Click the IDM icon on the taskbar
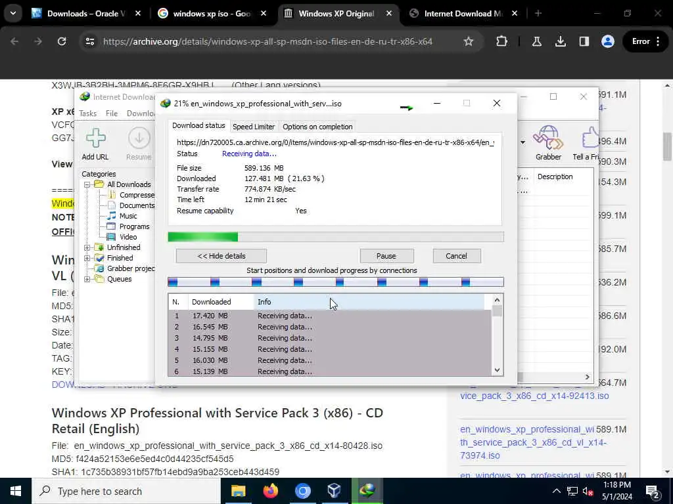 point(367,491)
